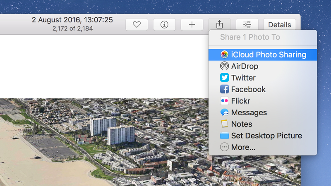Click the photo count 2,172 of 2,184

(73, 29)
